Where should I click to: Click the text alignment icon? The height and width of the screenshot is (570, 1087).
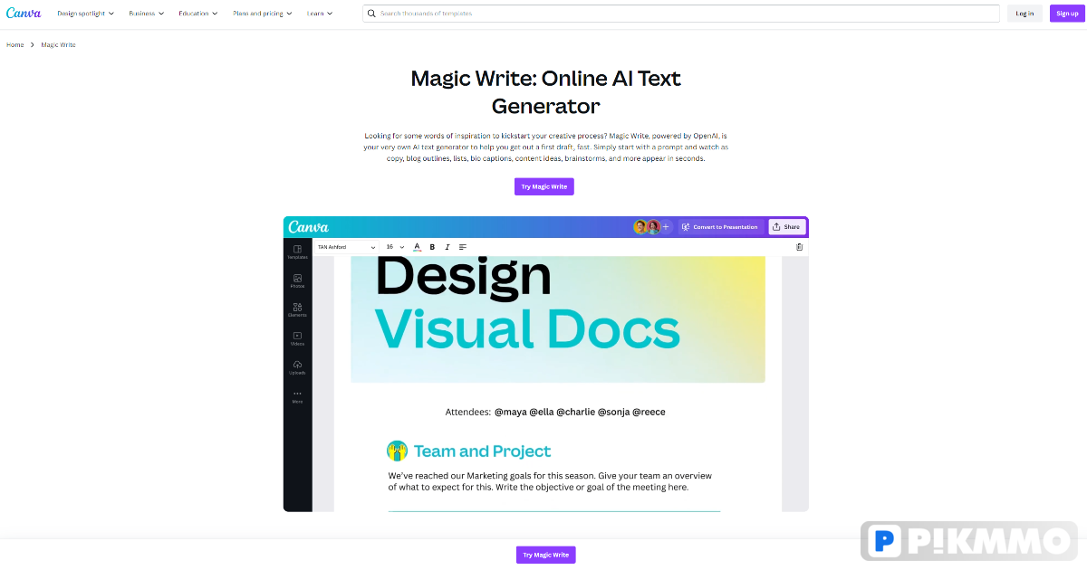point(463,247)
